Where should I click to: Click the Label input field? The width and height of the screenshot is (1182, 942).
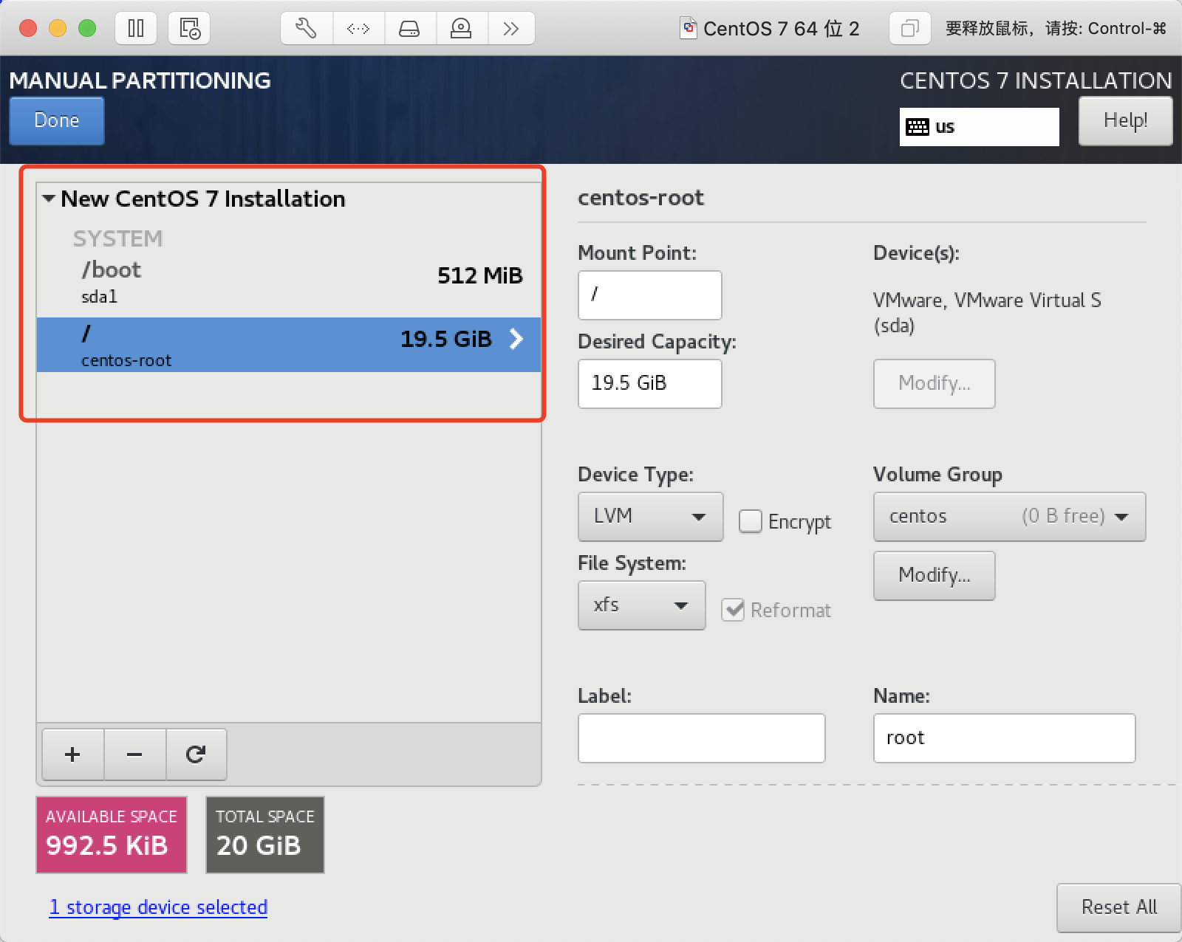702,738
